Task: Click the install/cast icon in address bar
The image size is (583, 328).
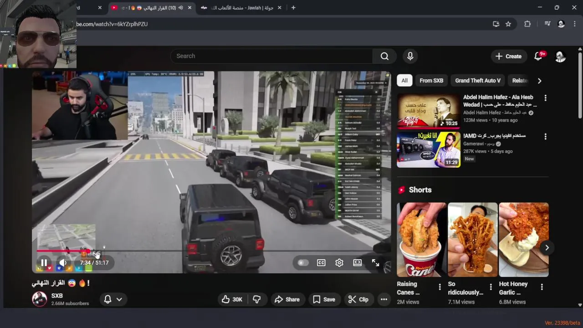Action: tap(496, 24)
